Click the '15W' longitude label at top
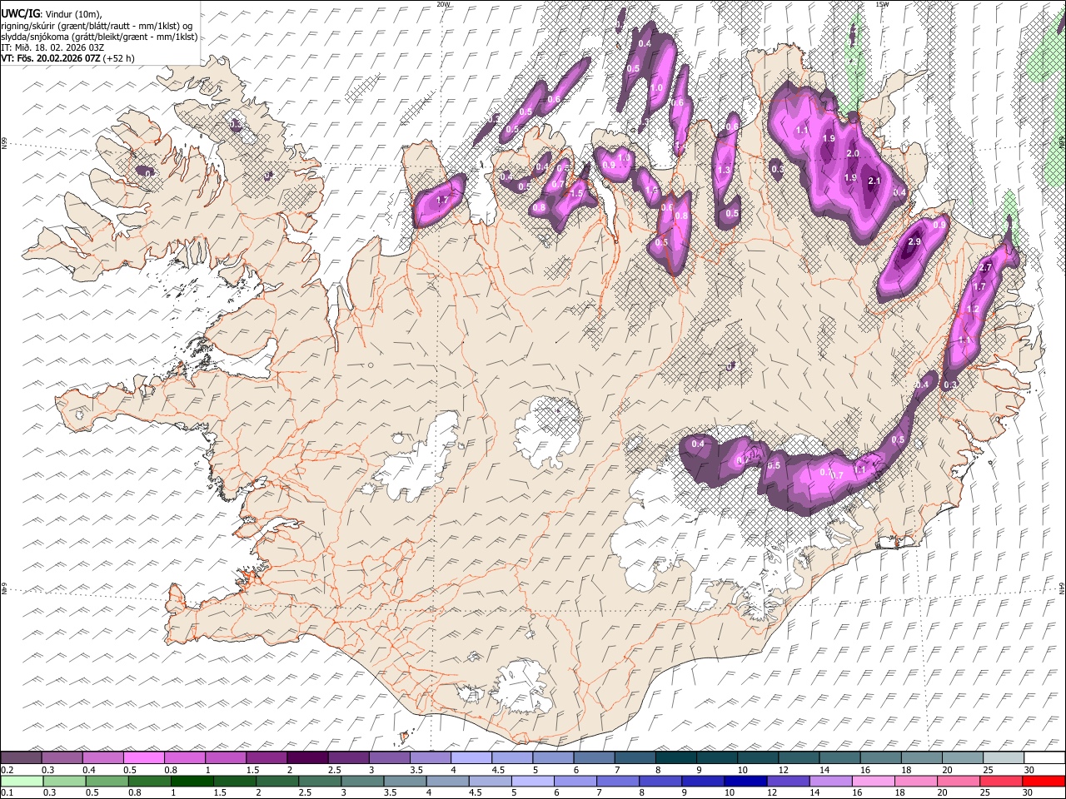1066x799 pixels. tap(882, 4)
